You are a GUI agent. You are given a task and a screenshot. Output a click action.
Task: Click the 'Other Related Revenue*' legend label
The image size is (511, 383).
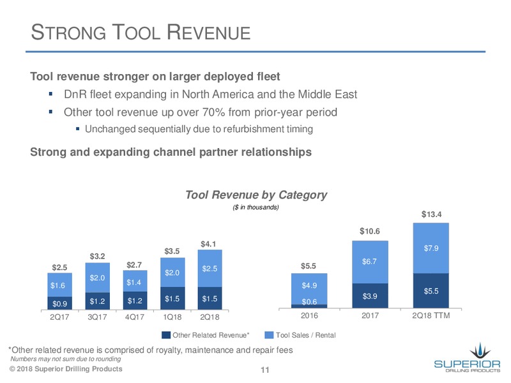click(x=211, y=335)
